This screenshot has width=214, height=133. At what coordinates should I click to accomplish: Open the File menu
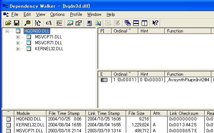click(x=15, y=14)
